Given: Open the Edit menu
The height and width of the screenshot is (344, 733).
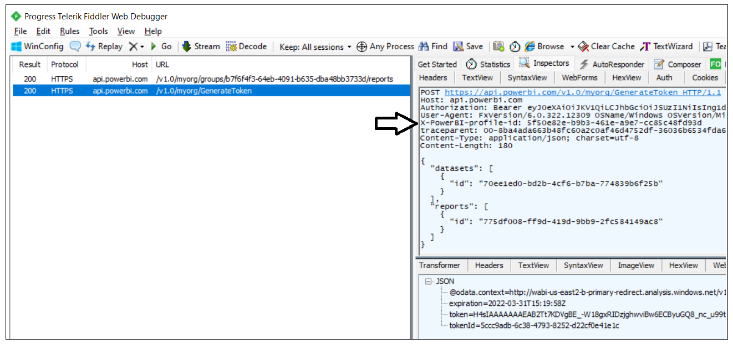Looking at the screenshot, I should pos(43,32).
